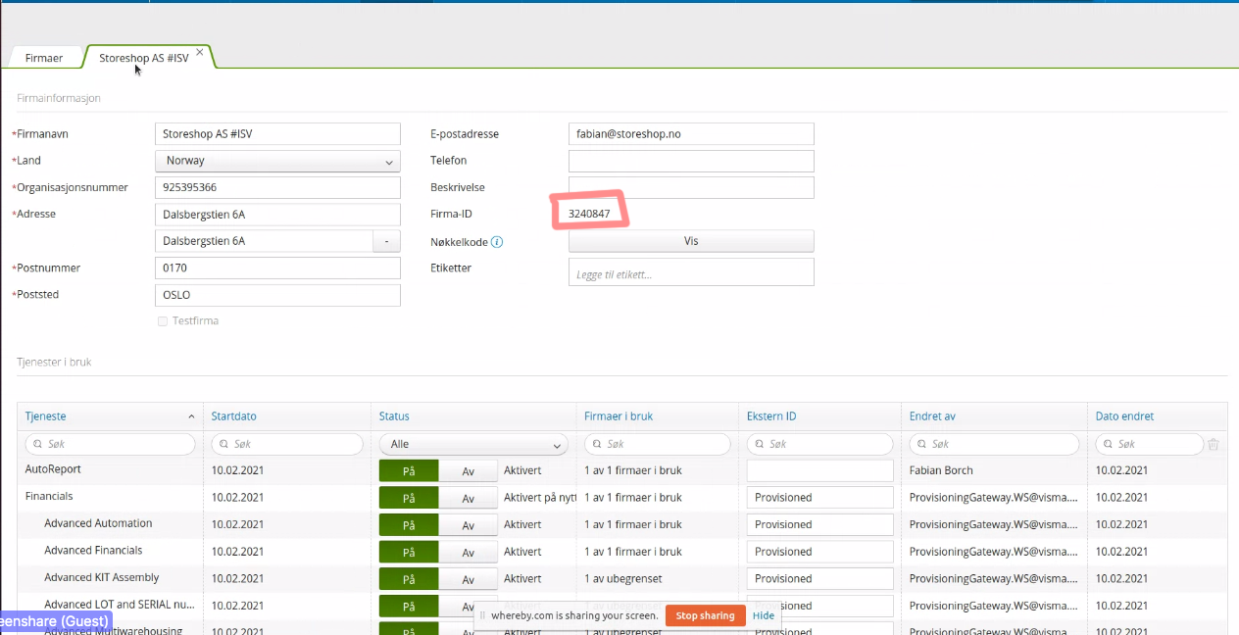Click the trash icon in filter row
Screen dimensions: 1239x635
1214,445
